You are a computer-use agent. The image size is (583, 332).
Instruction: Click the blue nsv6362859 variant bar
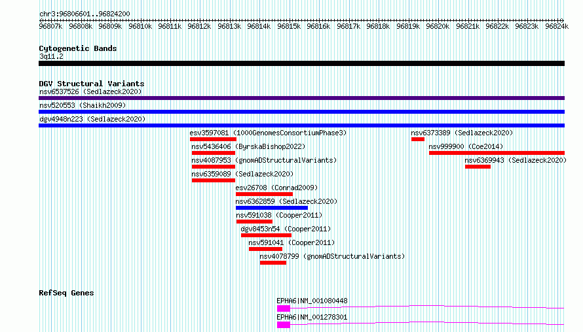click(x=272, y=208)
